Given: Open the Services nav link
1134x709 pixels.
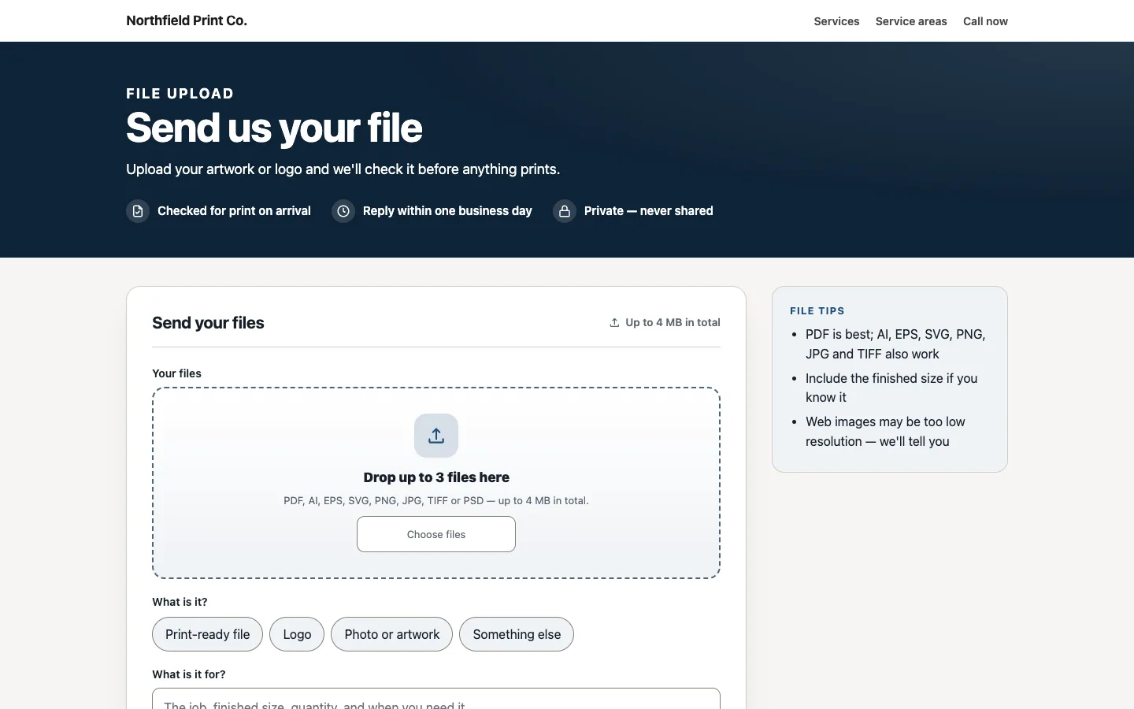Looking at the screenshot, I should tap(836, 21).
